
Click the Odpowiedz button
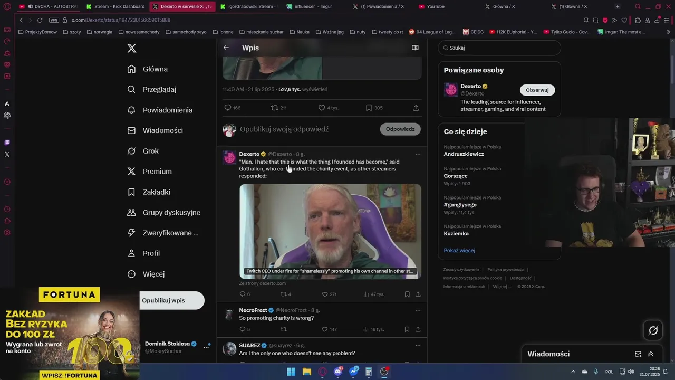pyautogui.click(x=400, y=129)
